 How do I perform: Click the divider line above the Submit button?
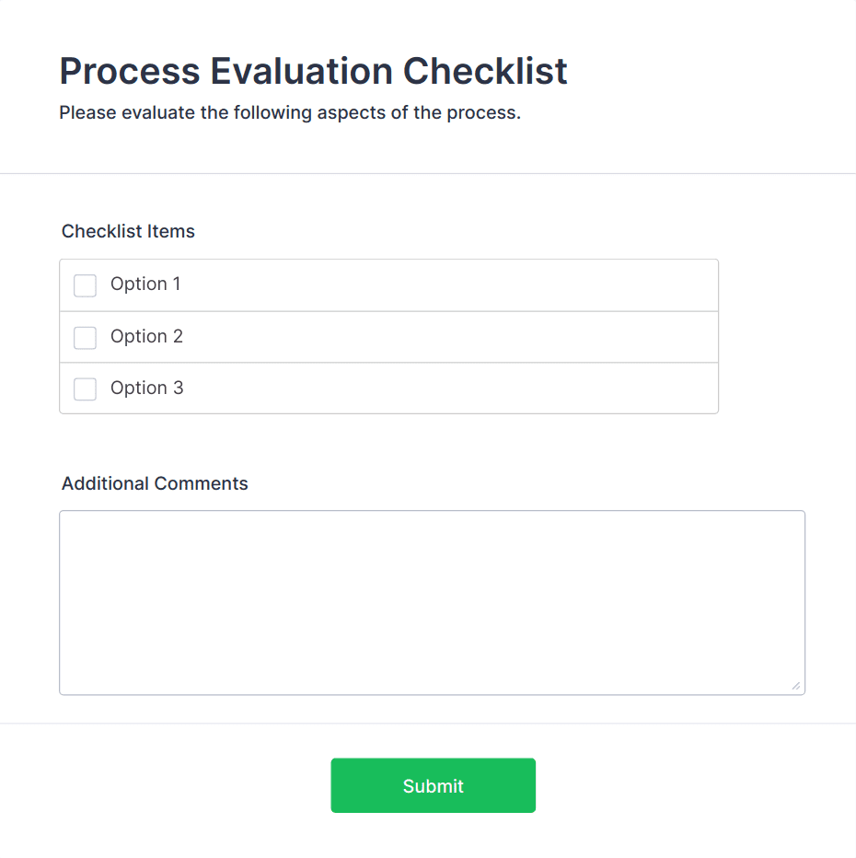pos(428,724)
